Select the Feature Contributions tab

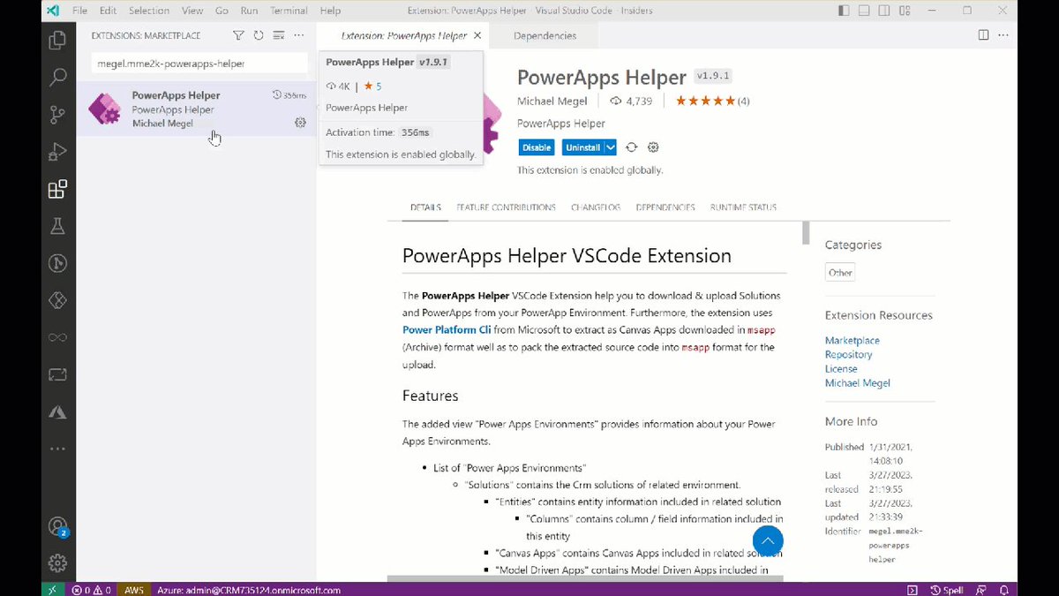point(506,207)
